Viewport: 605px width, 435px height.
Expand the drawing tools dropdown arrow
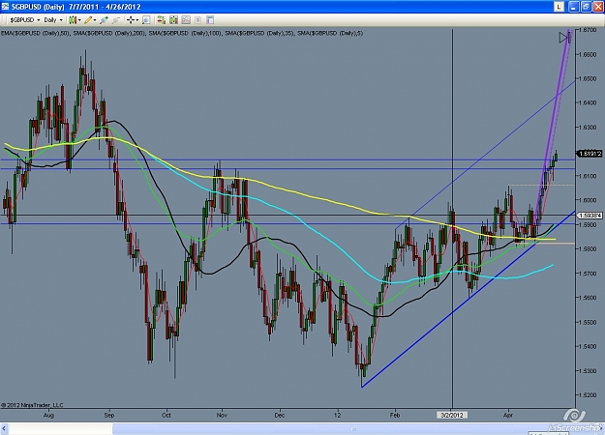click(x=95, y=20)
